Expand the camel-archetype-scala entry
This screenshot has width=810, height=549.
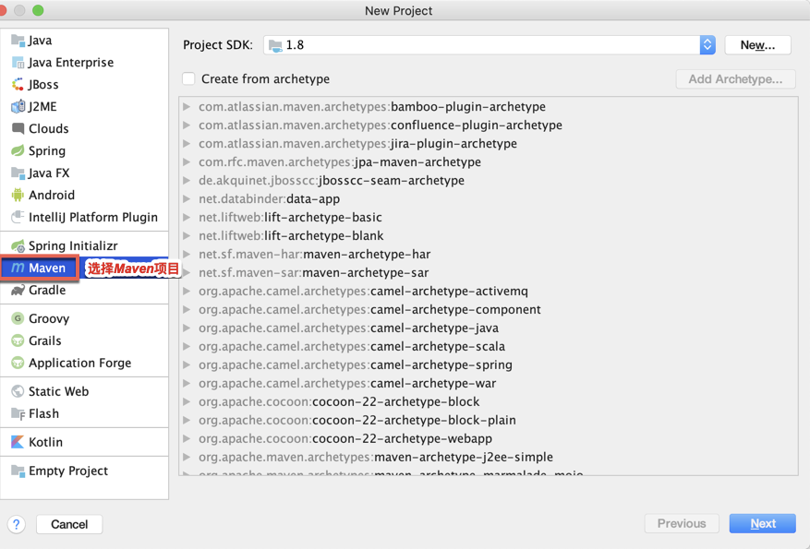[187, 346]
